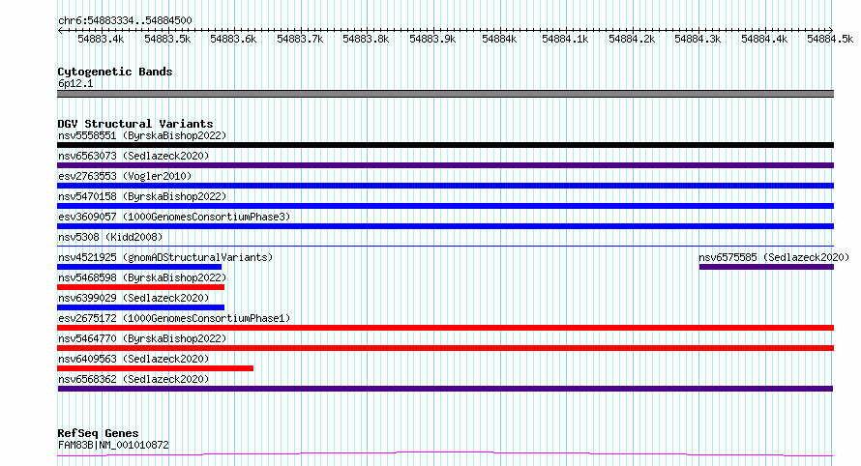861x466 pixels.
Task: Select the black nsv5558551 variant bar
Action: (445, 145)
